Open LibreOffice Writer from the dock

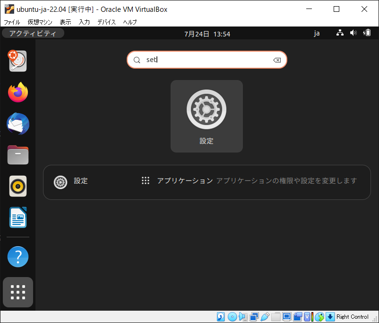pos(18,217)
